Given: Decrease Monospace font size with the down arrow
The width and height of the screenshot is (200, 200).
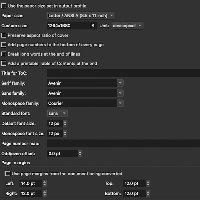Looking at the screenshot, I should click(65, 135).
